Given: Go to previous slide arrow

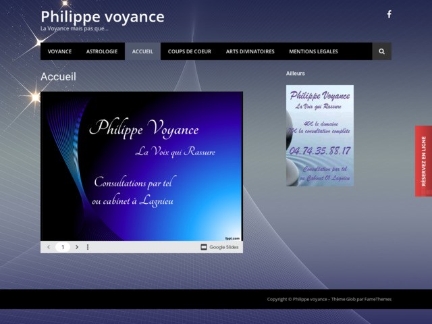Looking at the screenshot, I should pos(49,247).
